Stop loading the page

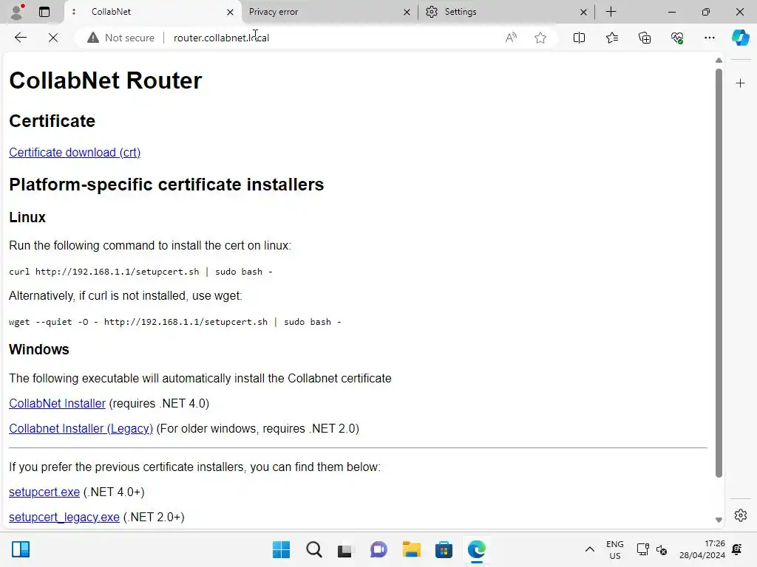click(53, 38)
